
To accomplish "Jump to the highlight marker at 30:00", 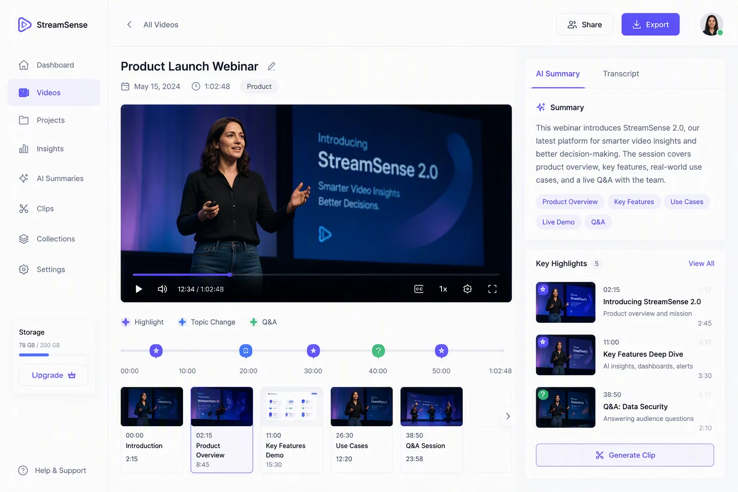I will click(x=313, y=351).
